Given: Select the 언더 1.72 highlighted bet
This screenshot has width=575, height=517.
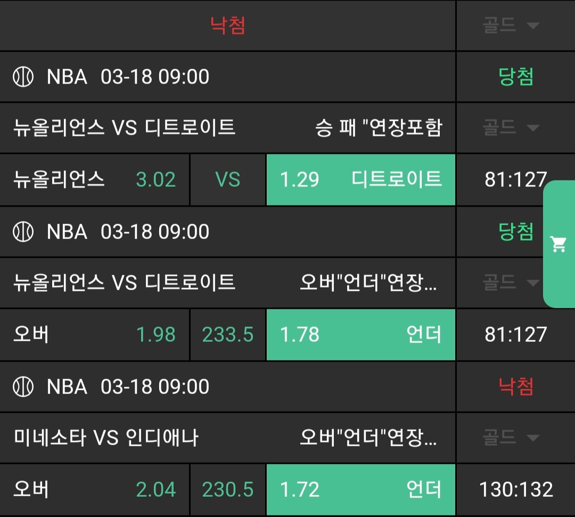Looking at the screenshot, I should [360, 490].
